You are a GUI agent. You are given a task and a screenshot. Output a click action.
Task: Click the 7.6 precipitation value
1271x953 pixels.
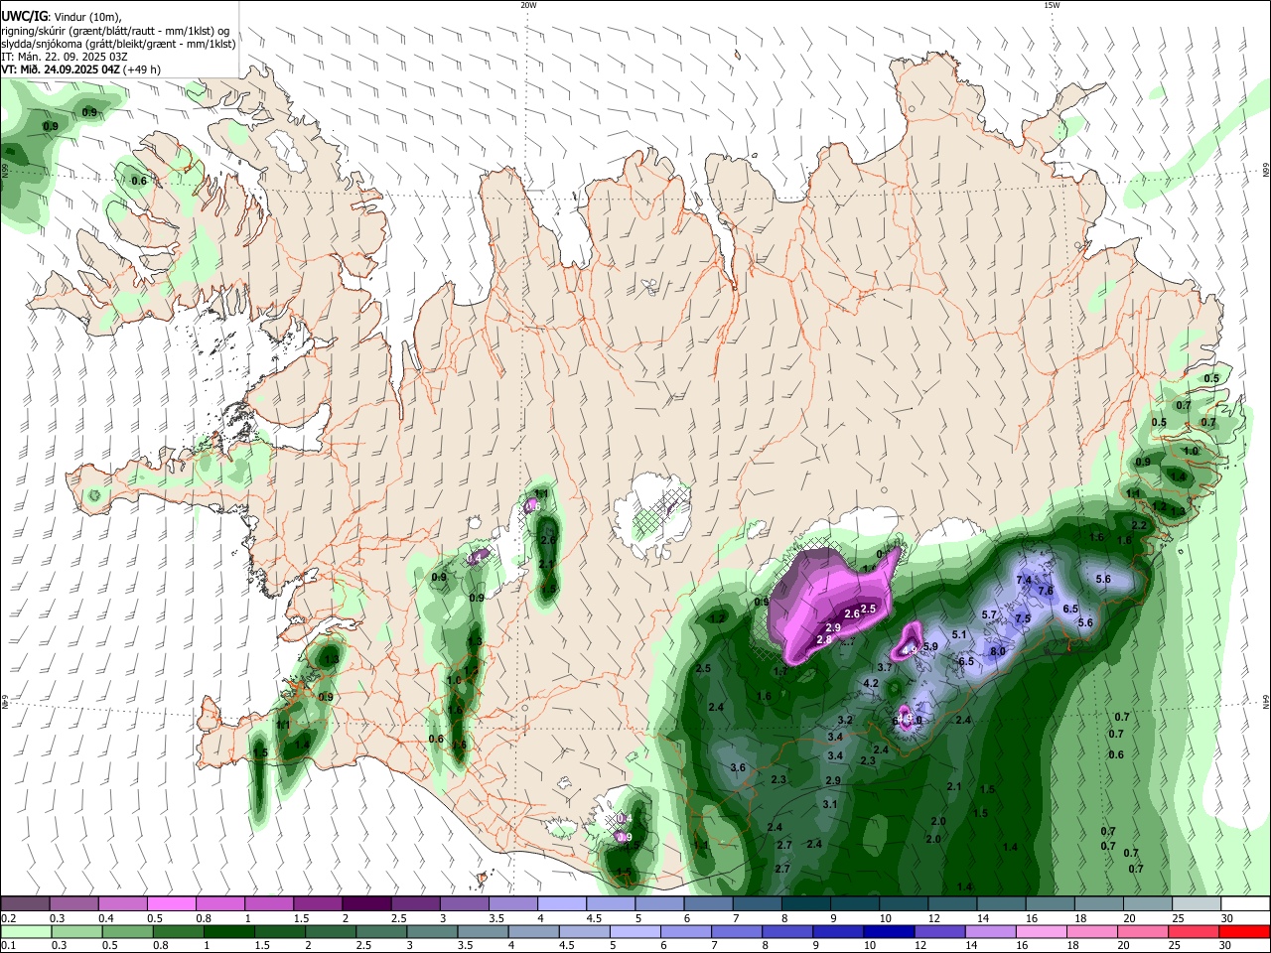click(x=1046, y=591)
